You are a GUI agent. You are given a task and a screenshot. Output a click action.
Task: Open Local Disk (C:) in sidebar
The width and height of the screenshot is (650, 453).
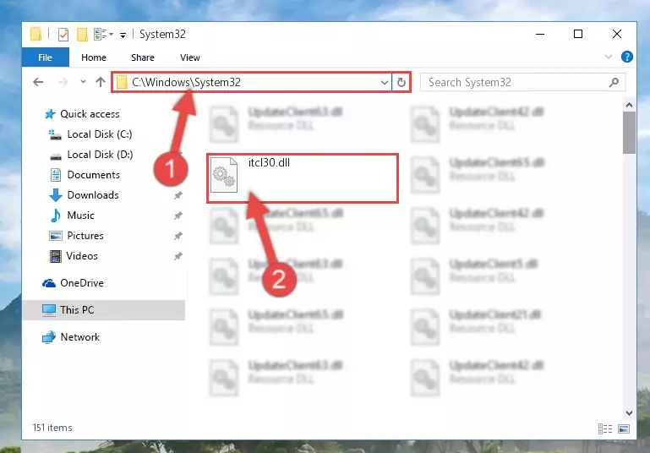pyautogui.click(x=100, y=134)
